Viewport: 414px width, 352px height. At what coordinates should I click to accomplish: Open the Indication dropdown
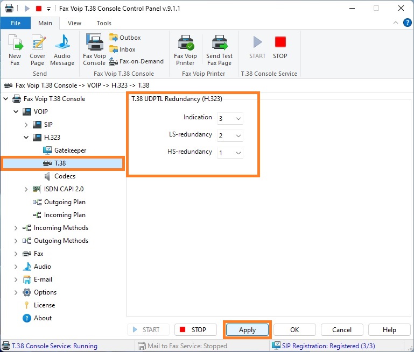[230, 119]
